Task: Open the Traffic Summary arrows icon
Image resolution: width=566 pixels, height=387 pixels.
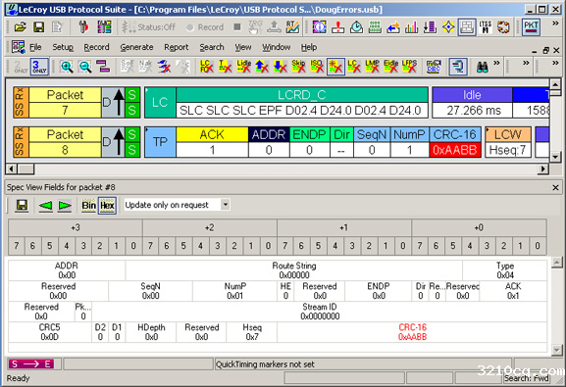Action: coord(393,27)
